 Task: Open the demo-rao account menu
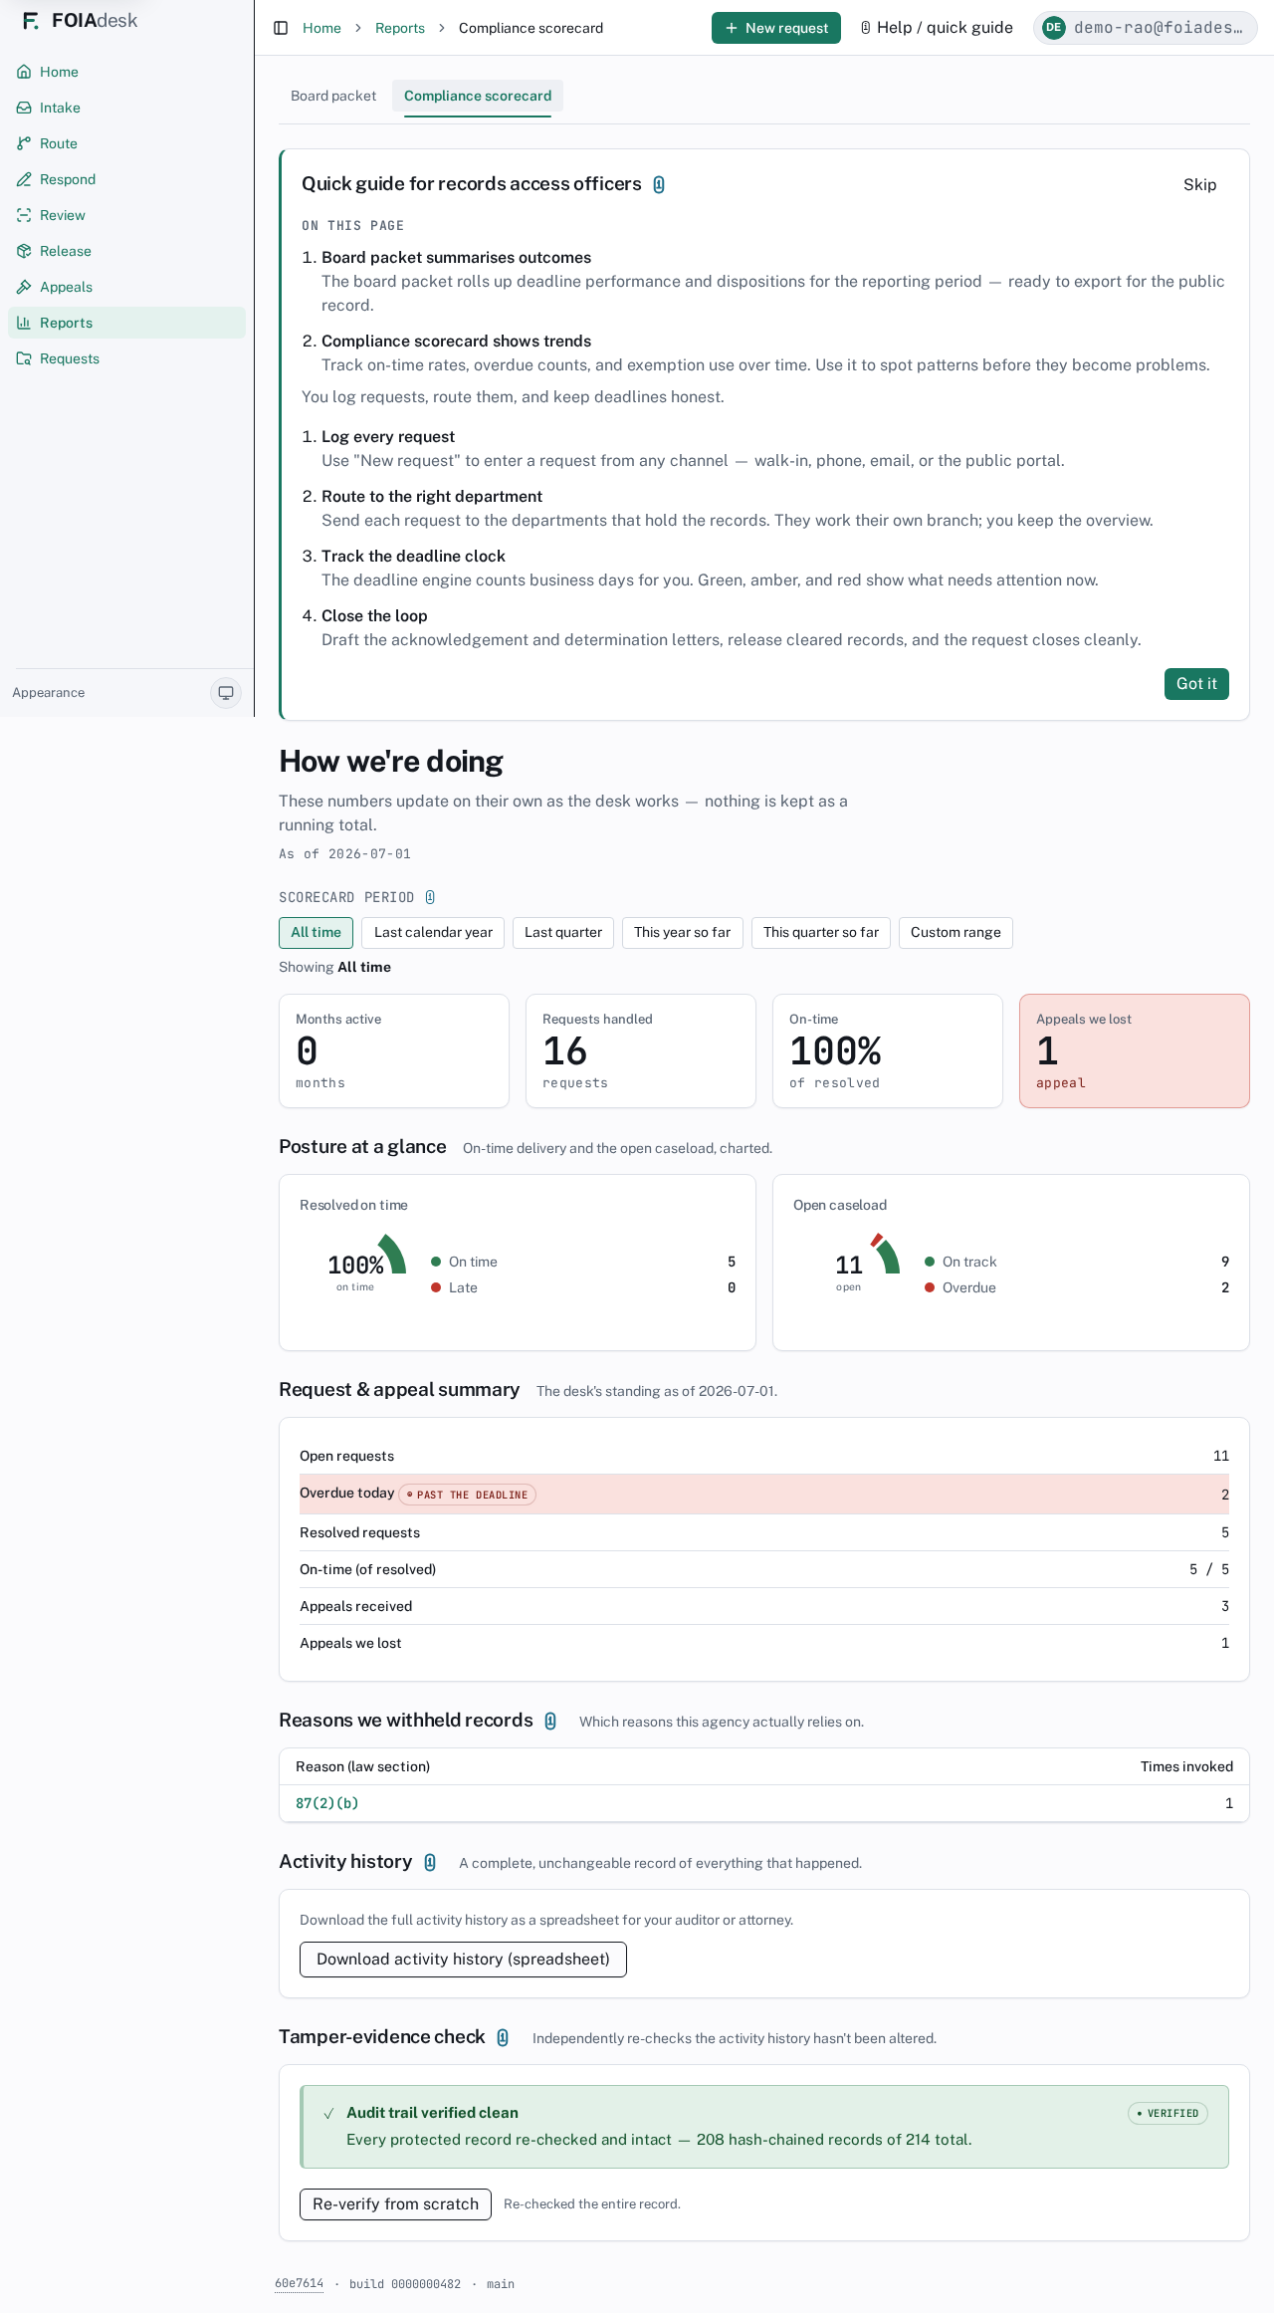click(1146, 28)
